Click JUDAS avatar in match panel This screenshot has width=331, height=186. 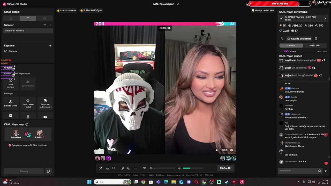[x=40, y=133]
